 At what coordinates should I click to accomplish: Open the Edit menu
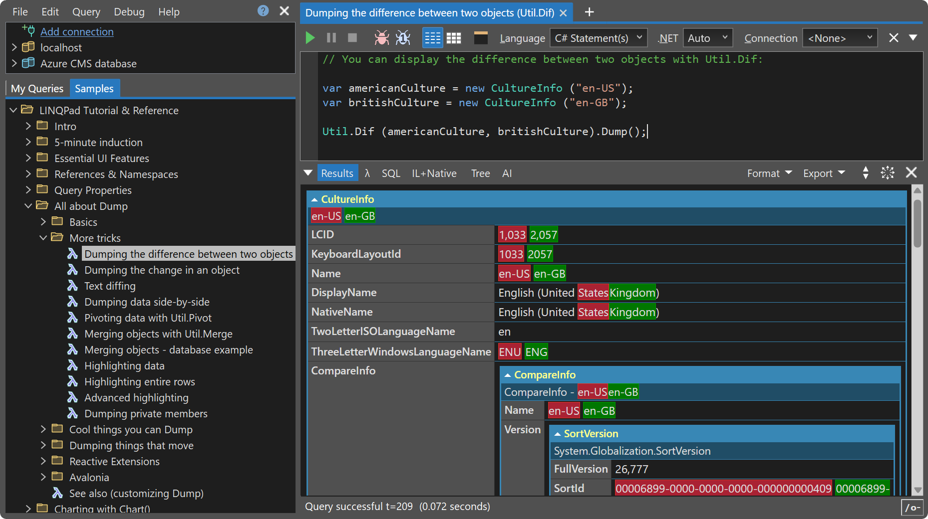tap(50, 11)
